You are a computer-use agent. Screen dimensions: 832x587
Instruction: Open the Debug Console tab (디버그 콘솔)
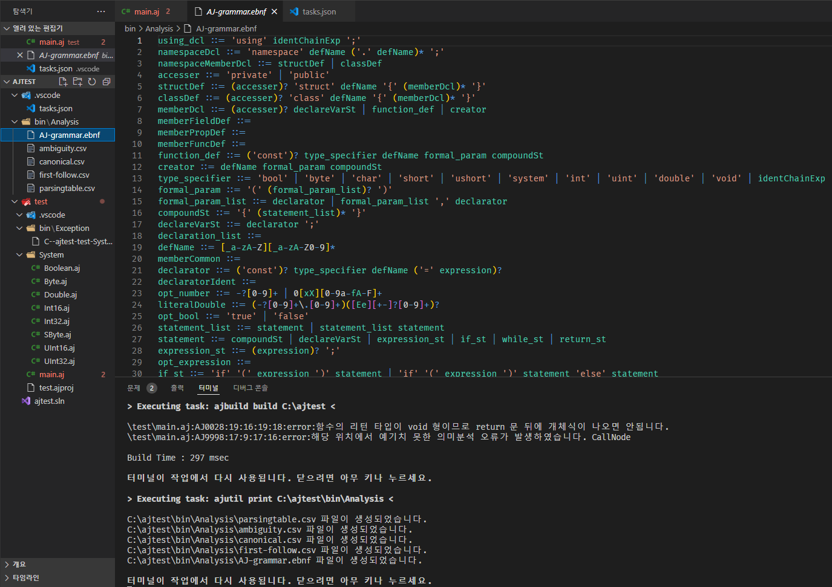click(251, 388)
